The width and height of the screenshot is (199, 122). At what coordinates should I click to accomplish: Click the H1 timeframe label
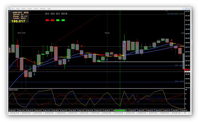[x=58, y=14]
